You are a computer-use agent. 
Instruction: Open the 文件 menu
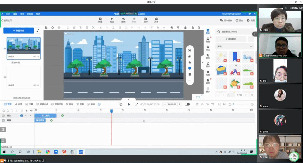tap(8, 14)
